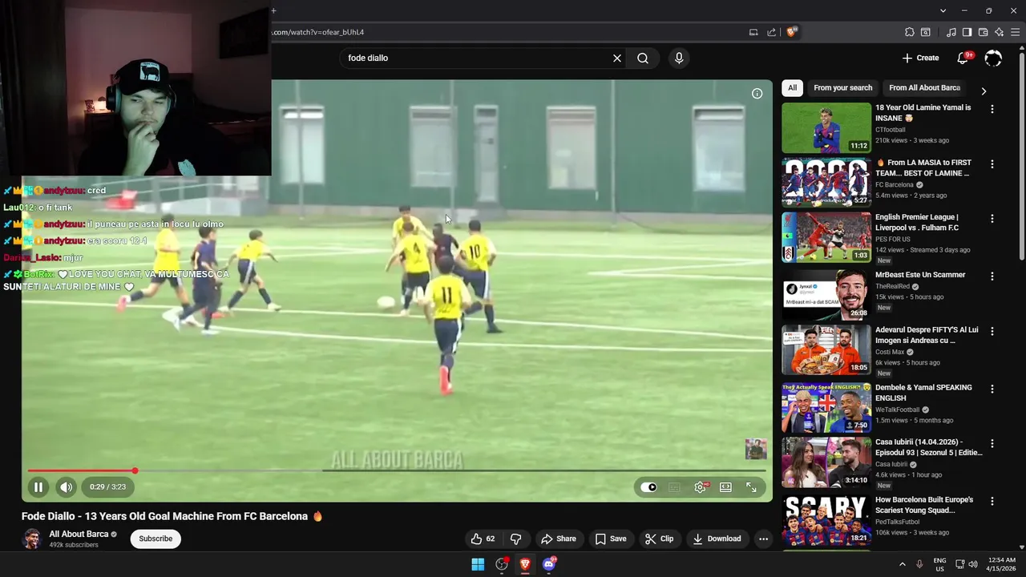Open Brave Wallet icon
The image size is (1026, 577).
[x=984, y=32]
